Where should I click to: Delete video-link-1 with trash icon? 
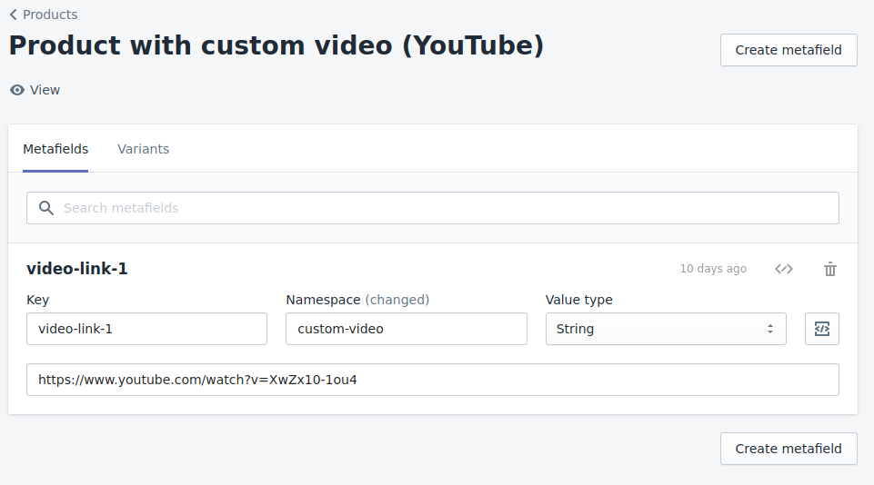tap(830, 269)
